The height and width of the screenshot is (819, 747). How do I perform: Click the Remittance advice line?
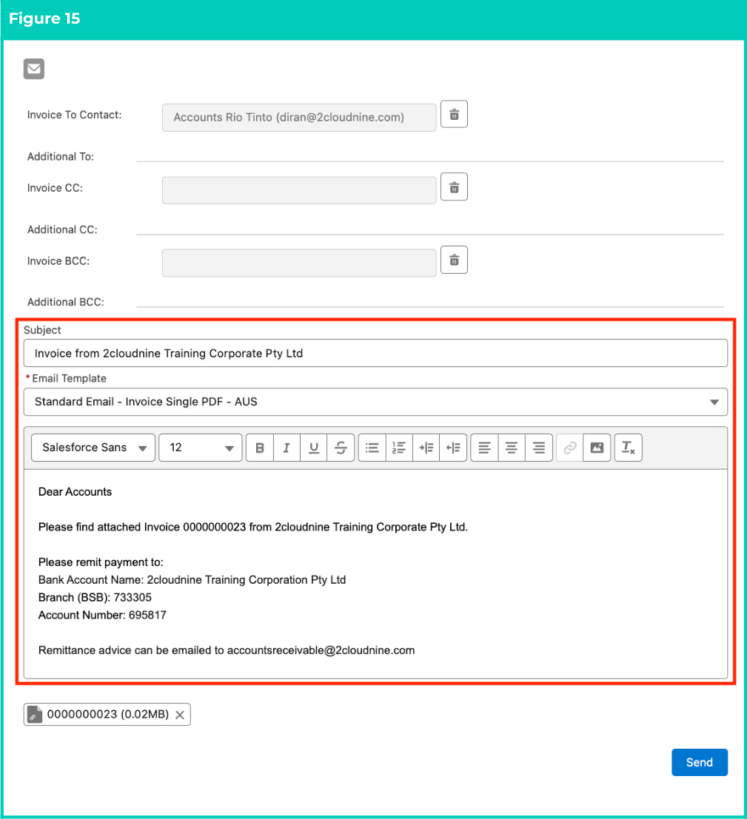point(227,650)
